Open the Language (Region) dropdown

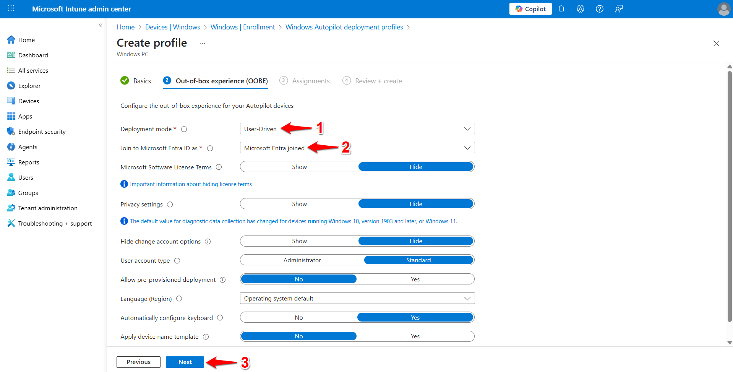tap(357, 298)
